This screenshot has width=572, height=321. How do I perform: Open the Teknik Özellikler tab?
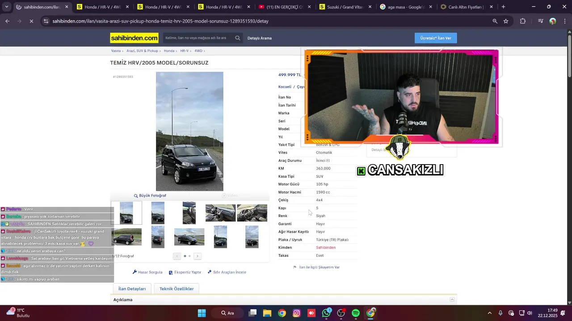(177, 288)
